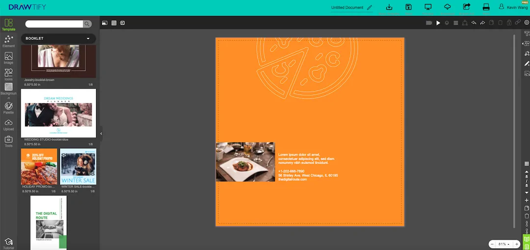Select the food photo on canvas

[245, 162]
